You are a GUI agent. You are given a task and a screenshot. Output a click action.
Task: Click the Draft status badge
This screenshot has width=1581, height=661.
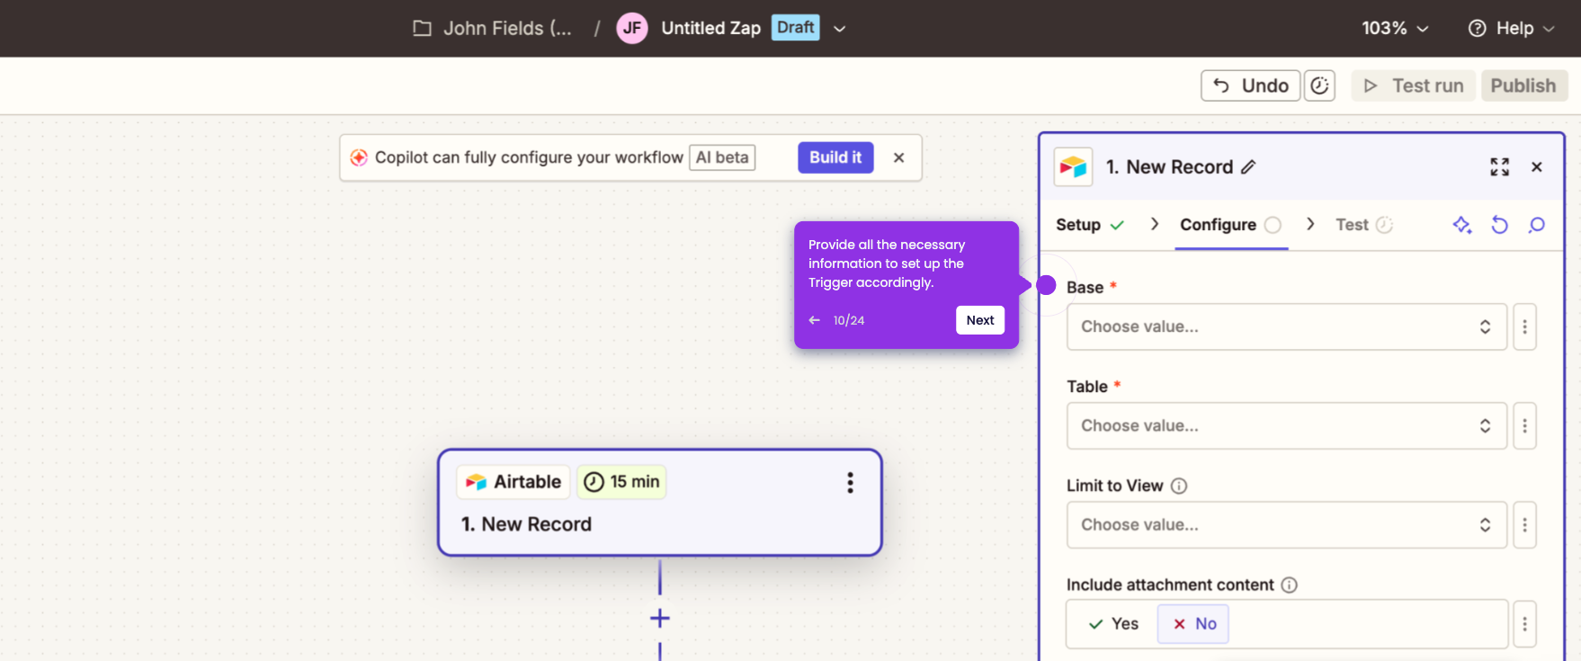pos(795,28)
